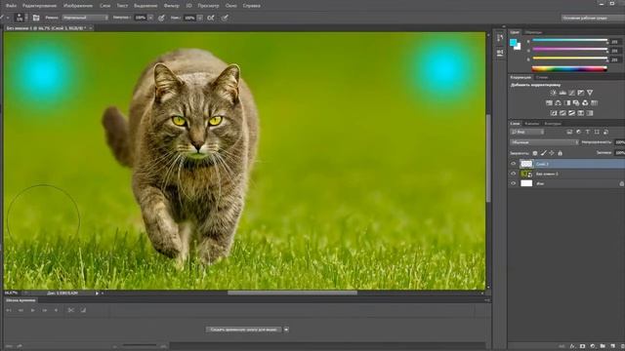
Task: Add layer style using fx icon
Action: pyautogui.click(x=572, y=347)
